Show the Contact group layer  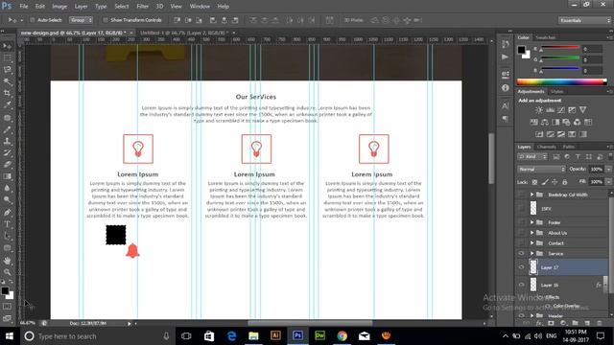pos(521,243)
